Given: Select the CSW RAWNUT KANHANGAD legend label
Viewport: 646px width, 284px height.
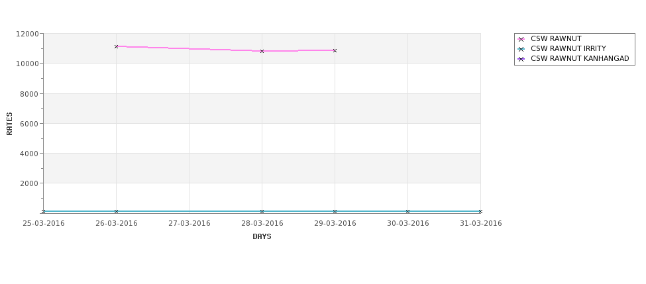Looking at the screenshot, I should [580, 58].
